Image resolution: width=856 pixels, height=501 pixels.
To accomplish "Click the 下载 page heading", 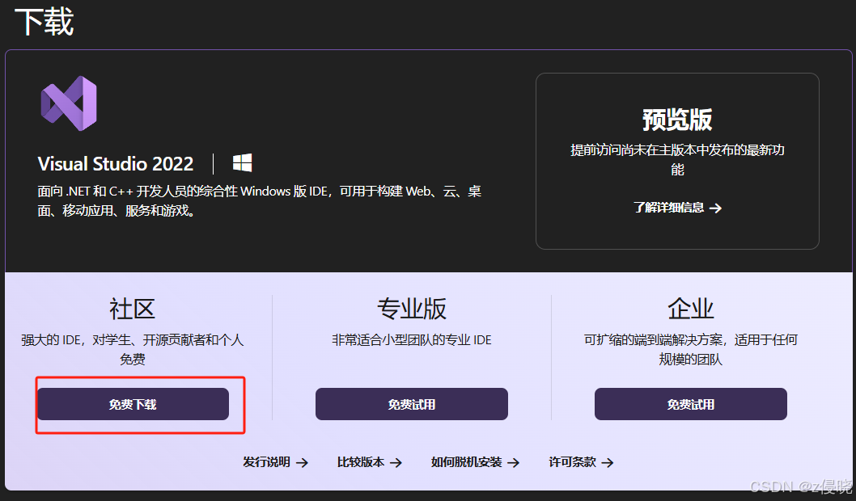I will [44, 23].
